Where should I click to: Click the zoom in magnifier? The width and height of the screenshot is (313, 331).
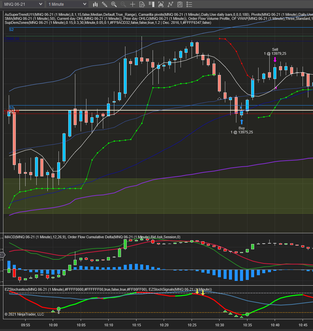coord(114,4)
